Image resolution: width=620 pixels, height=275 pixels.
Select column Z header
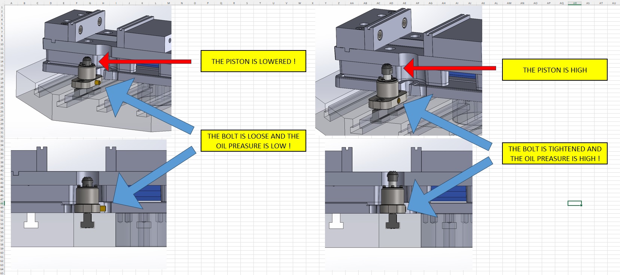click(339, 3)
